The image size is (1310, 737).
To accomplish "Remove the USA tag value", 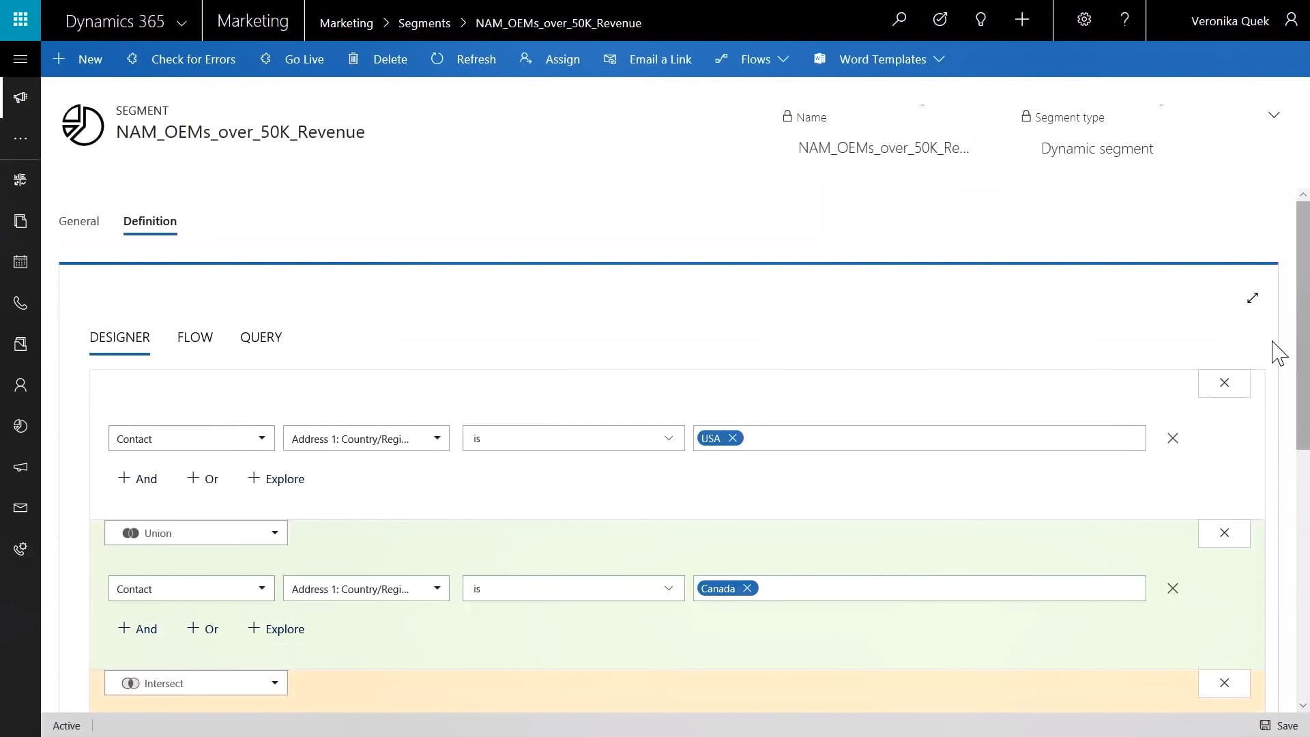I will point(733,438).
